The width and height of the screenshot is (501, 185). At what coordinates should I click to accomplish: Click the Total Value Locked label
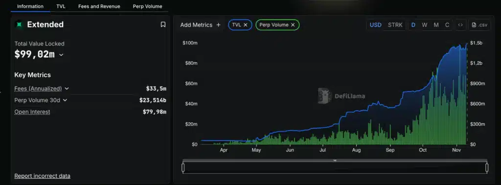click(x=39, y=44)
